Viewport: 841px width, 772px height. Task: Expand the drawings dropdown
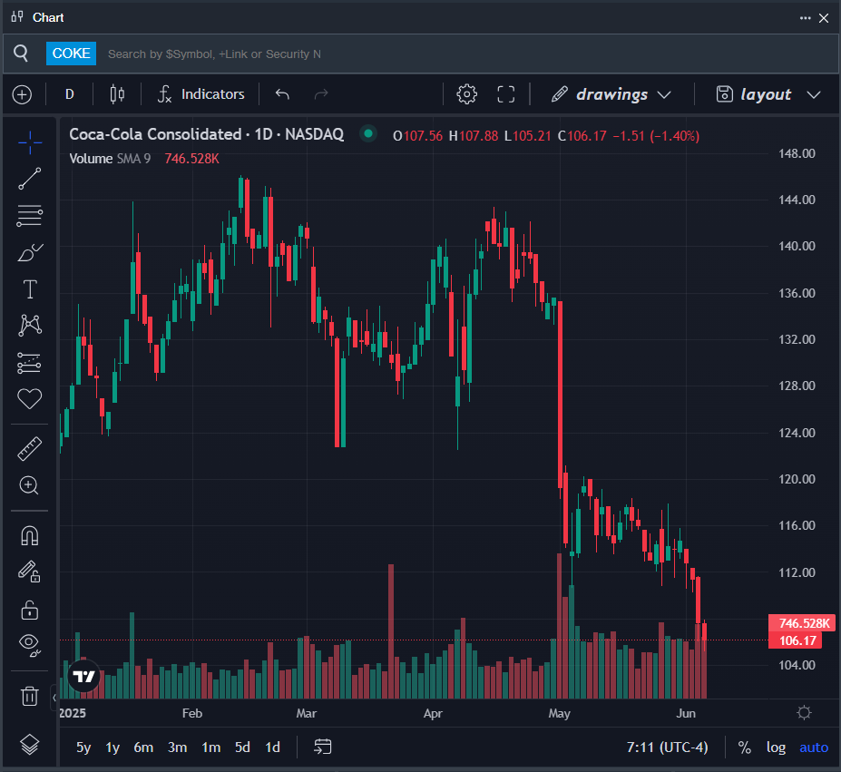(611, 94)
